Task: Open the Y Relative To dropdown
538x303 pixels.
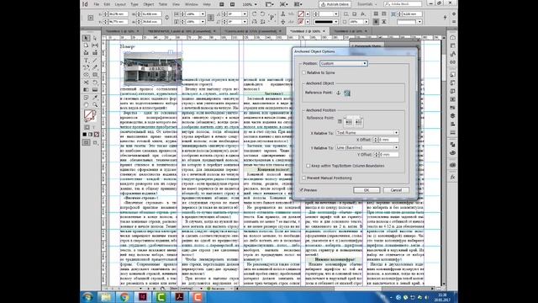Action: point(367,147)
